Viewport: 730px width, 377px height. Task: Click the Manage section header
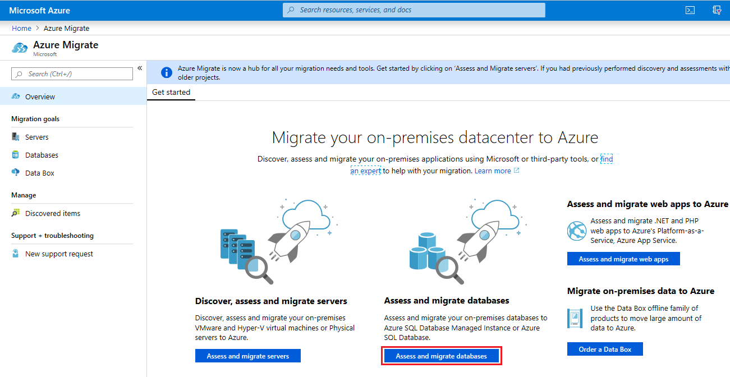click(24, 195)
